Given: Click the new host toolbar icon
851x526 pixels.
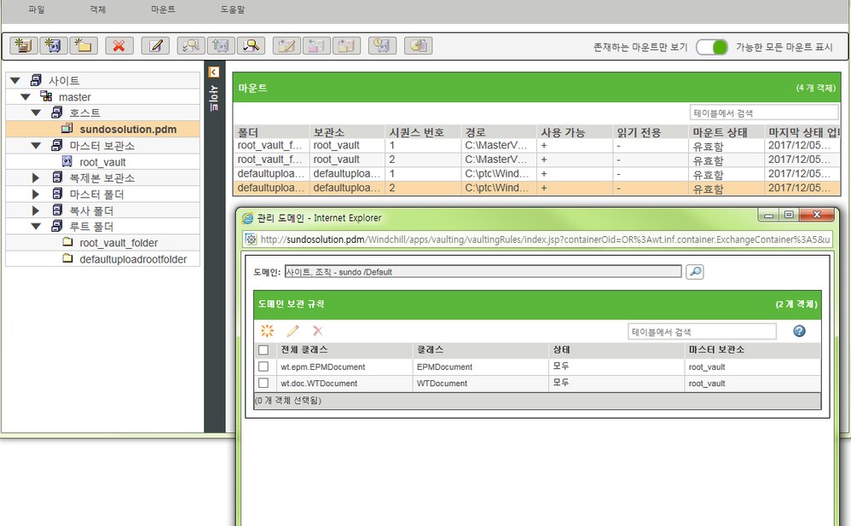Looking at the screenshot, I should (x=23, y=46).
